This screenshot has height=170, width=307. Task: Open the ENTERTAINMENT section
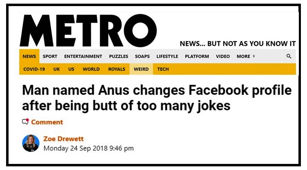click(x=83, y=56)
